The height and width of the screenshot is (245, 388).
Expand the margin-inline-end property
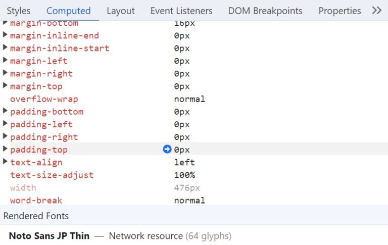pyautogui.click(x=6, y=35)
